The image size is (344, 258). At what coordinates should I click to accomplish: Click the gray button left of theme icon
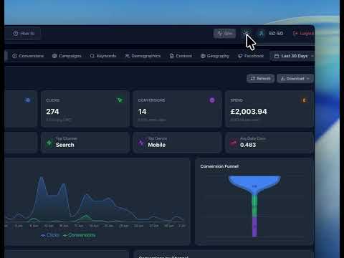(224, 34)
